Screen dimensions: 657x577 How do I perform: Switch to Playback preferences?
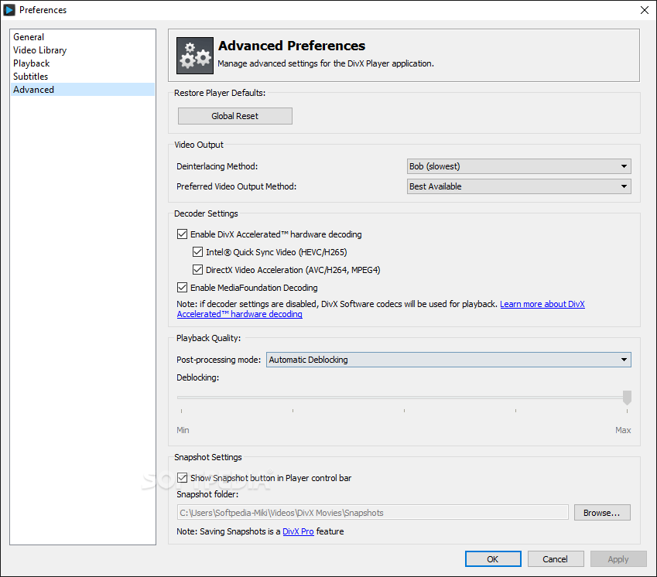pyautogui.click(x=83, y=63)
